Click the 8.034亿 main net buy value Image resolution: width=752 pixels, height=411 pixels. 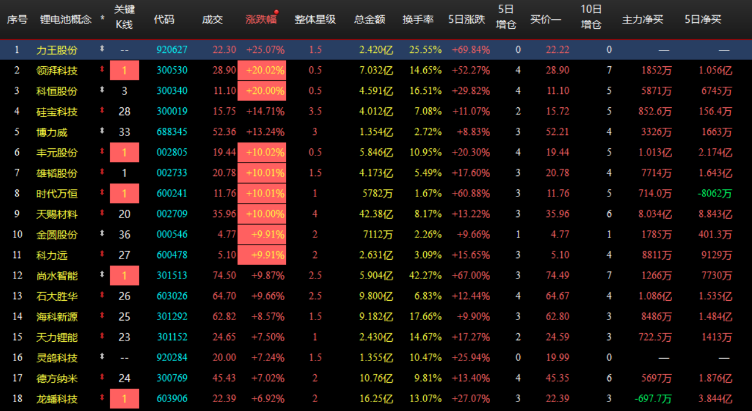click(x=655, y=214)
